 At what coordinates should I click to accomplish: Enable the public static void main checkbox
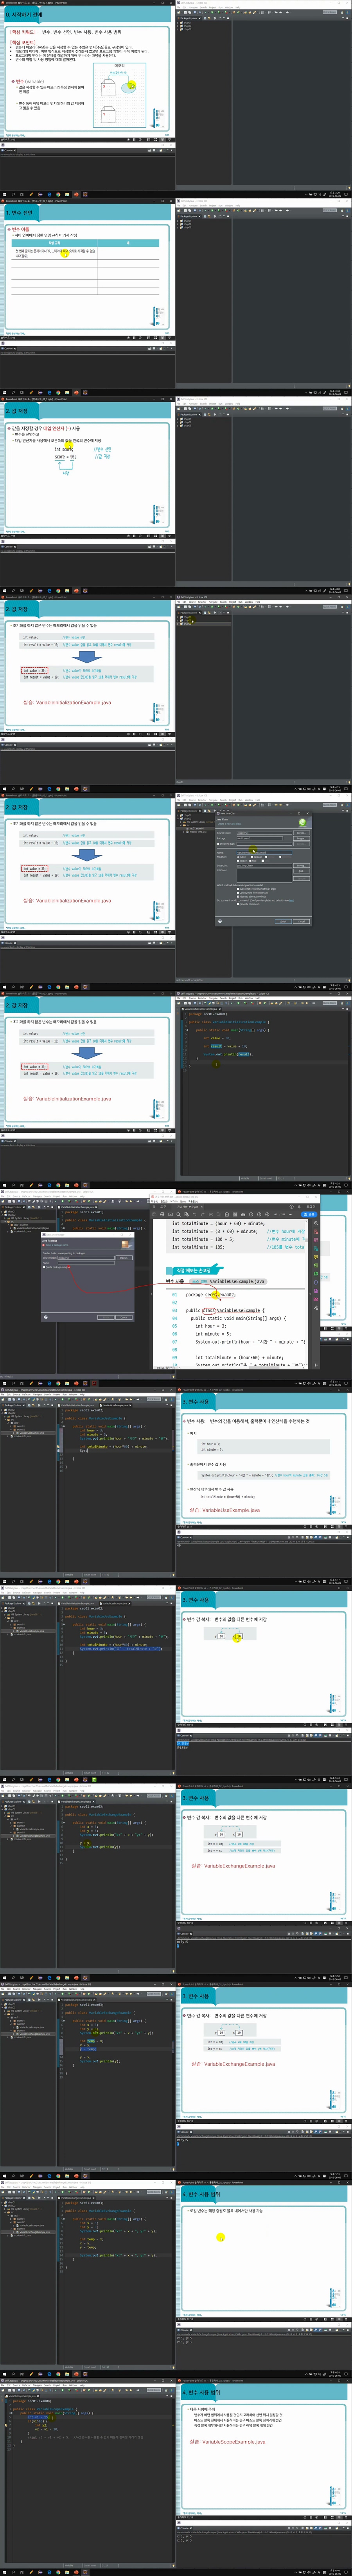(238, 888)
